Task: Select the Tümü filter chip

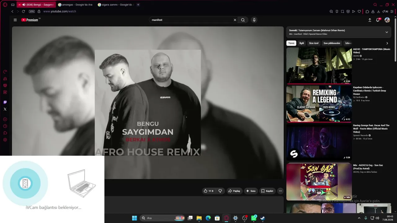Action: tap(291, 43)
